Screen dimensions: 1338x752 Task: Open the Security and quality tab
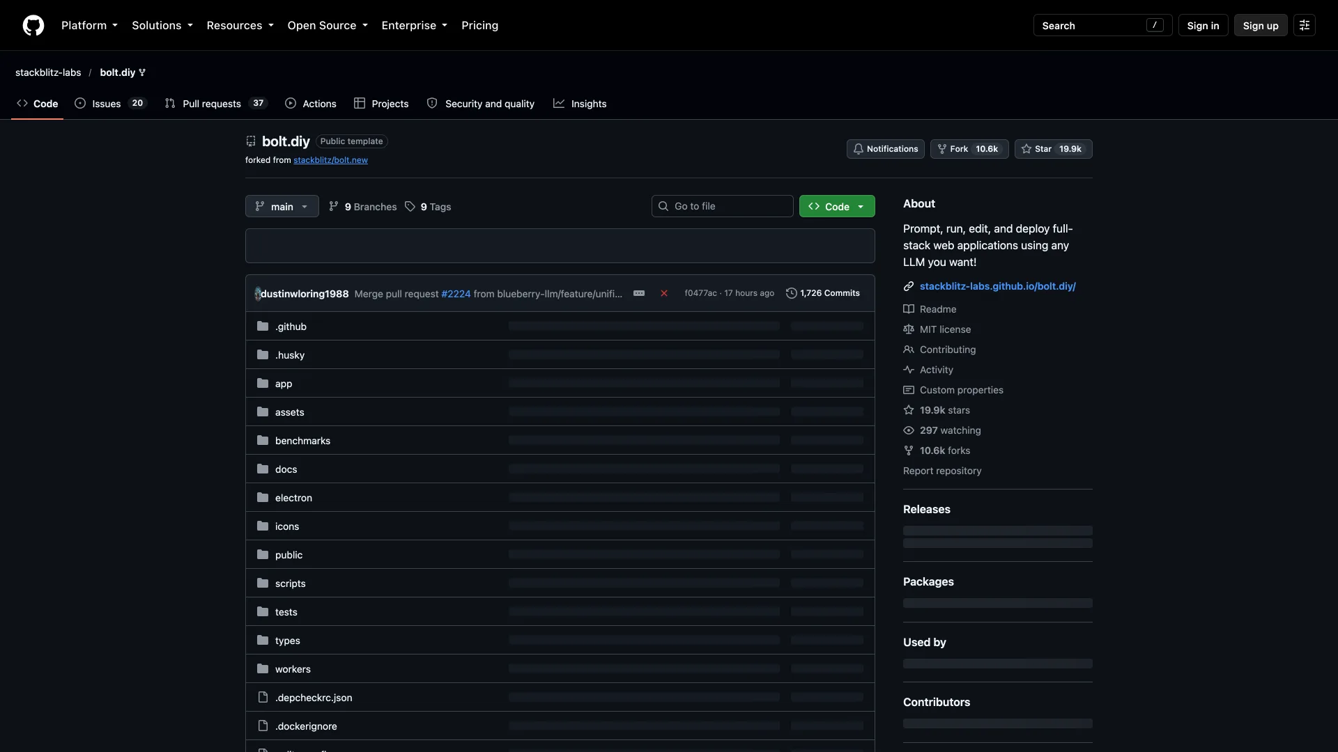click(481, 104)
